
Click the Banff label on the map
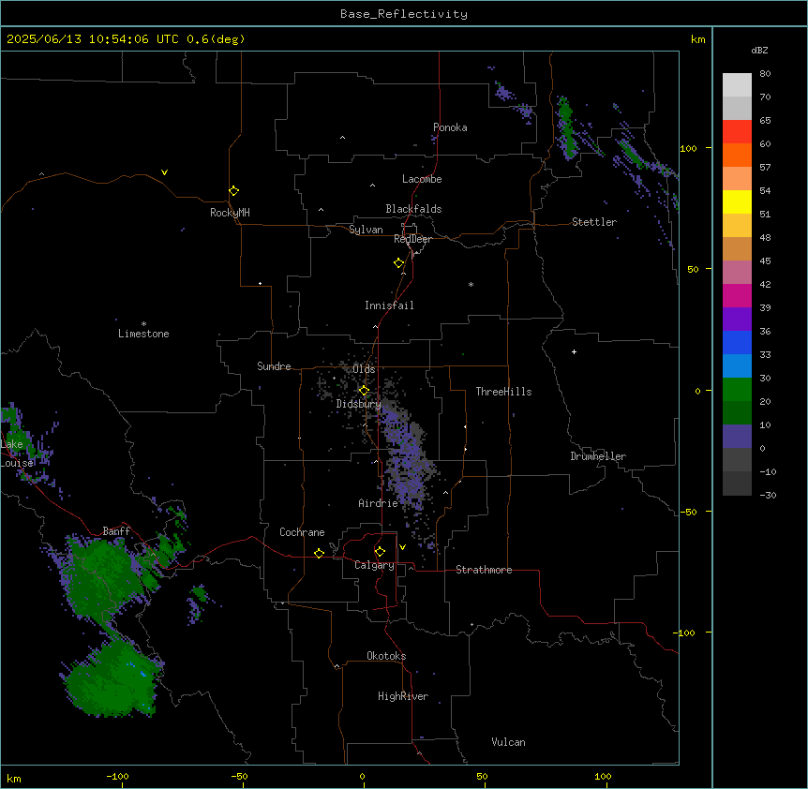click(x=116, y=531)
